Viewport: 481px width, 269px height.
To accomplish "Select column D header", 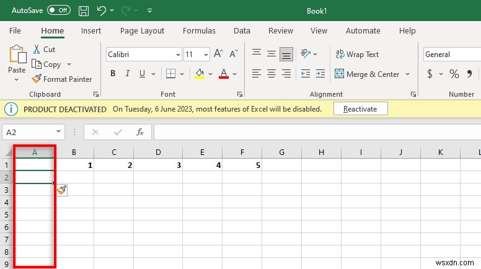I will click(158, 152).
